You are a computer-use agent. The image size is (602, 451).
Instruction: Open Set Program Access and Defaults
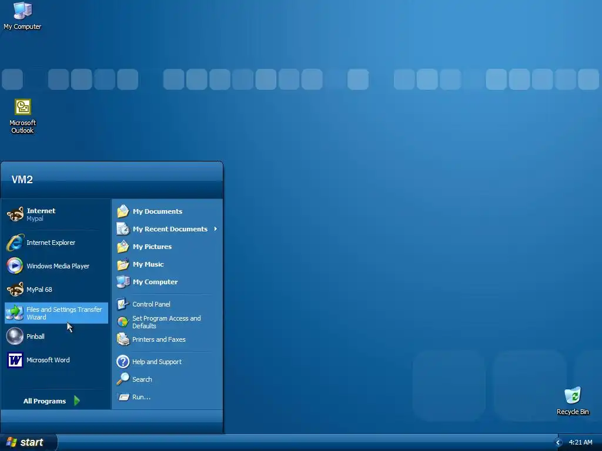coord(167,322)
